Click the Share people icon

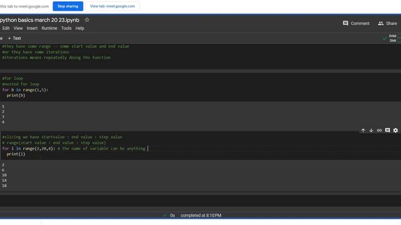point(380,23)
